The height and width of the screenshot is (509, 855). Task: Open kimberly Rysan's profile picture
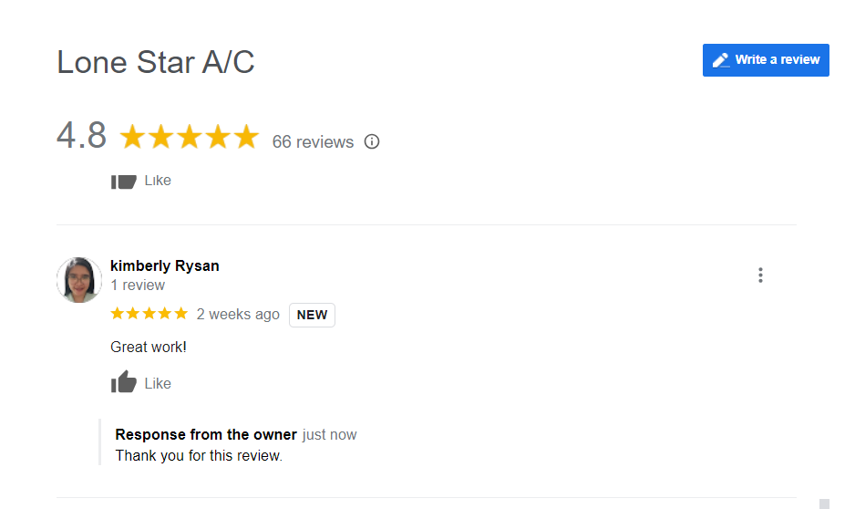click(79, 280)
